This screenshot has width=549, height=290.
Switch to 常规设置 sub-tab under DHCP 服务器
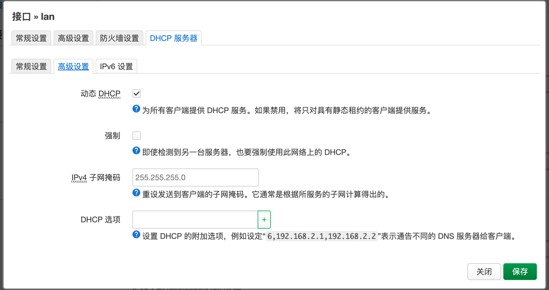click(x=31, y=66)
